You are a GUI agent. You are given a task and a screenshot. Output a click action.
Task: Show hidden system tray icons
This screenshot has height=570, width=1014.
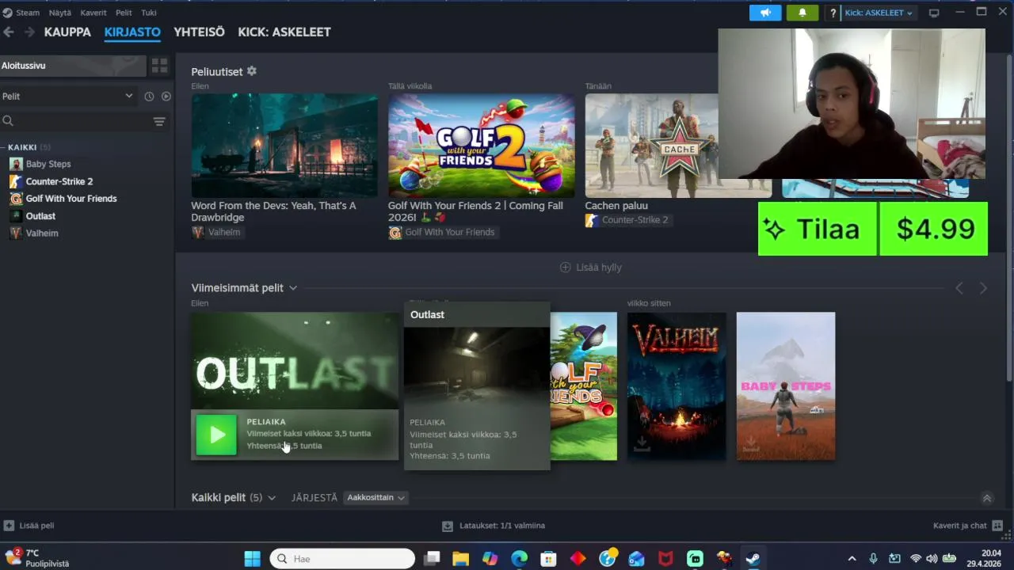[x=852, y=559]
